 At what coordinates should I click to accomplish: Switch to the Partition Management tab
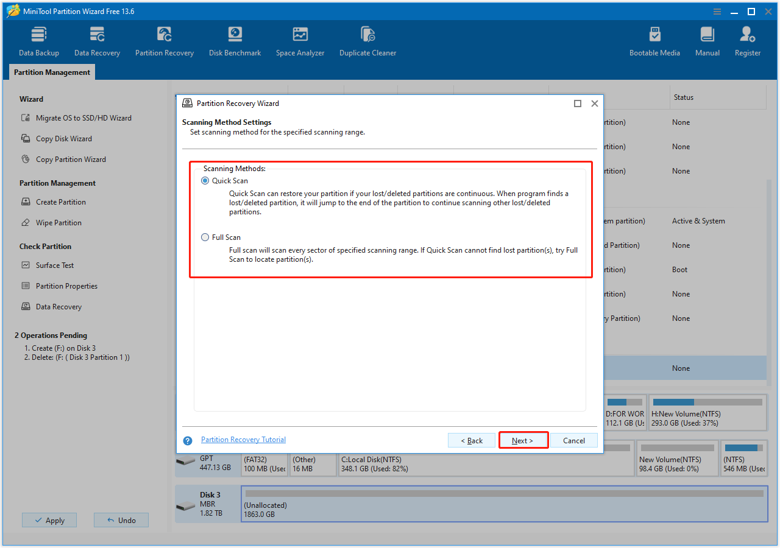[51, 72]
